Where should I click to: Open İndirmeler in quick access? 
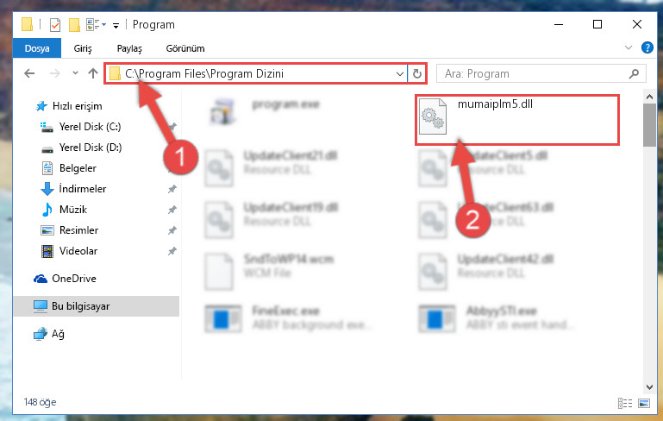click(x=83, y=189)
